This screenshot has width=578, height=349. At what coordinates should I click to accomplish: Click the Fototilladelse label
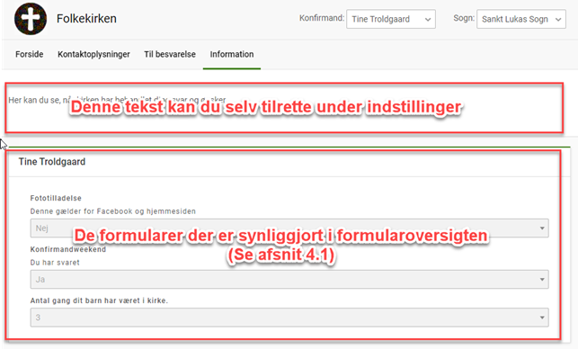(x=56, y=198)
